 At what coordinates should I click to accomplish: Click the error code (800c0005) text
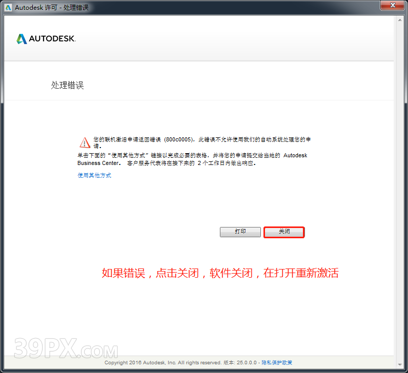(x=179, y=140)
